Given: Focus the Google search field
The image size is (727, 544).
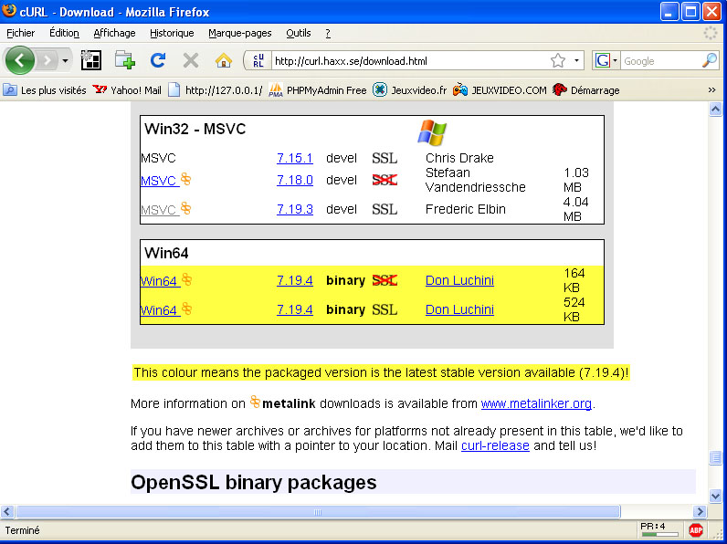Looking at the screenshot, I should click(661, 61).
